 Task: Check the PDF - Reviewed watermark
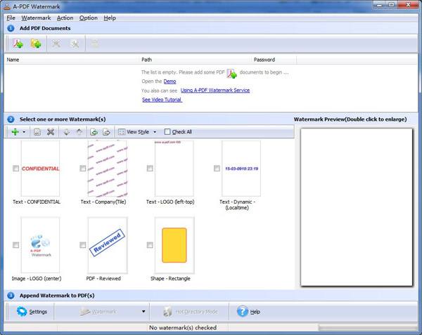(x=83, y=245)
